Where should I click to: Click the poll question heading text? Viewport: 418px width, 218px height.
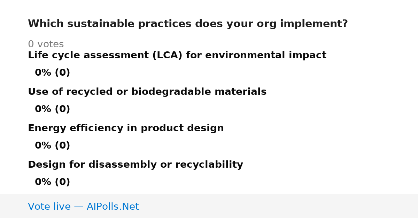click(x=188, y=24)
